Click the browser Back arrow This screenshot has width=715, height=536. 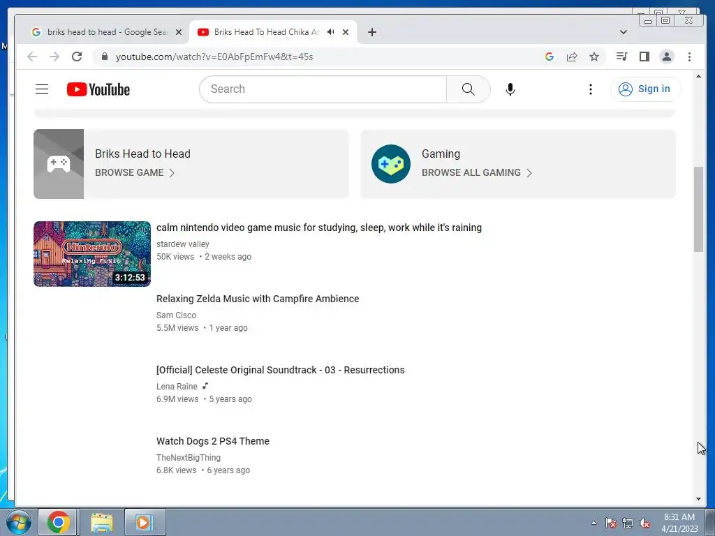click(x=32, y=57)
